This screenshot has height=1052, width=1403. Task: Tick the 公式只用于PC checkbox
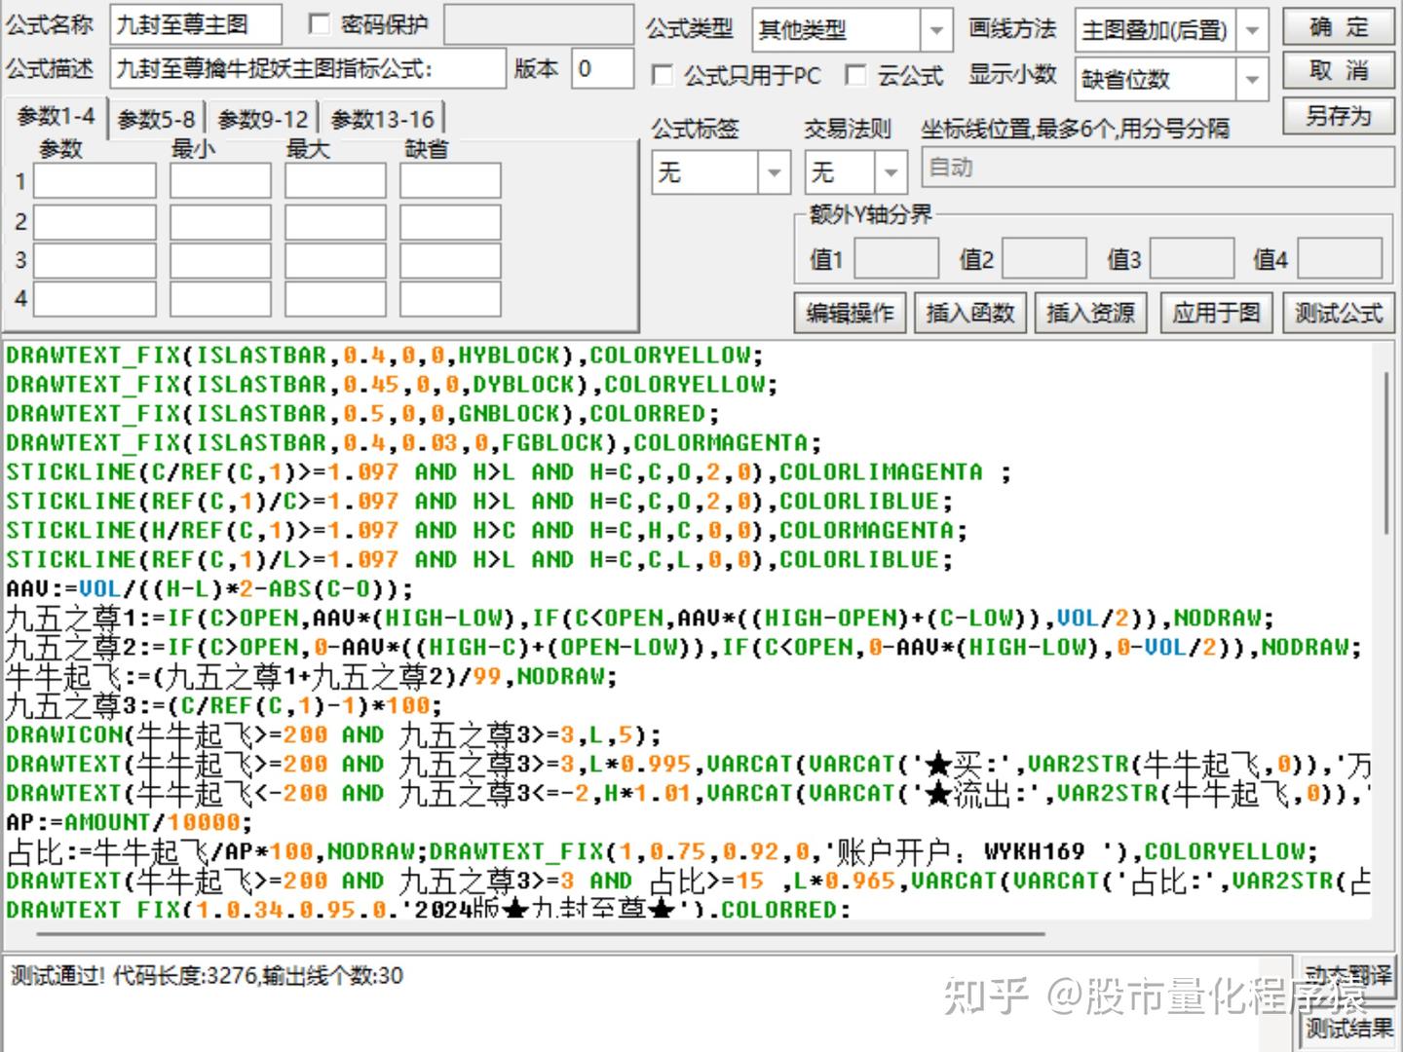[663, 75]
